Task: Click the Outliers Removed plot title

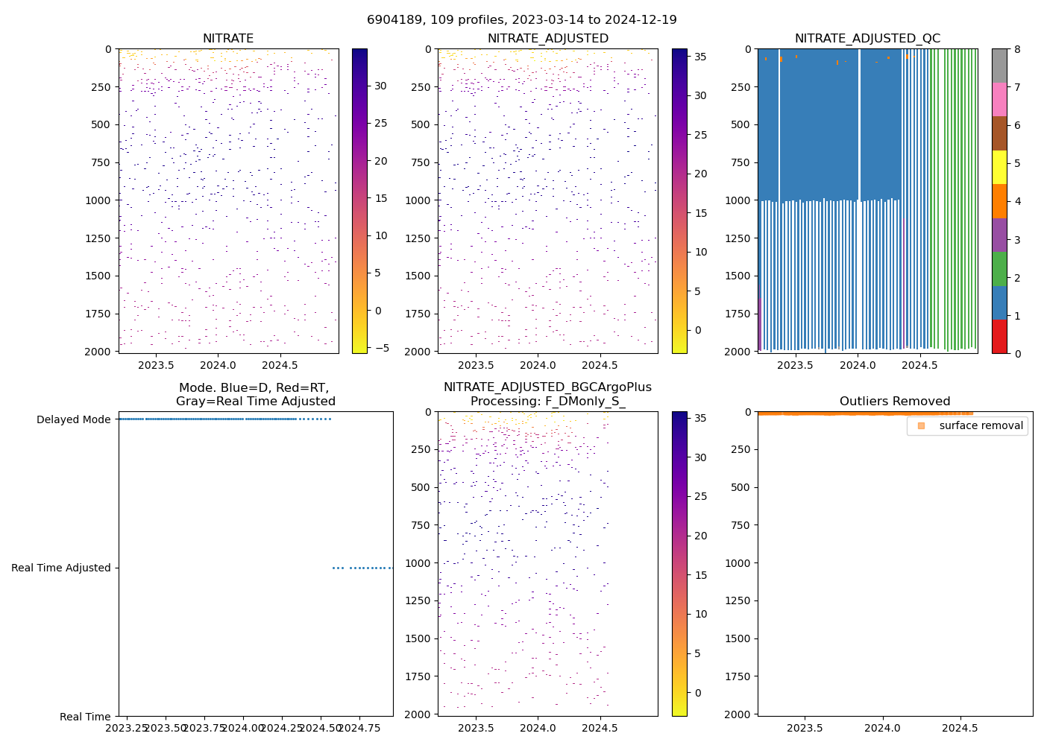Action: 895,402
